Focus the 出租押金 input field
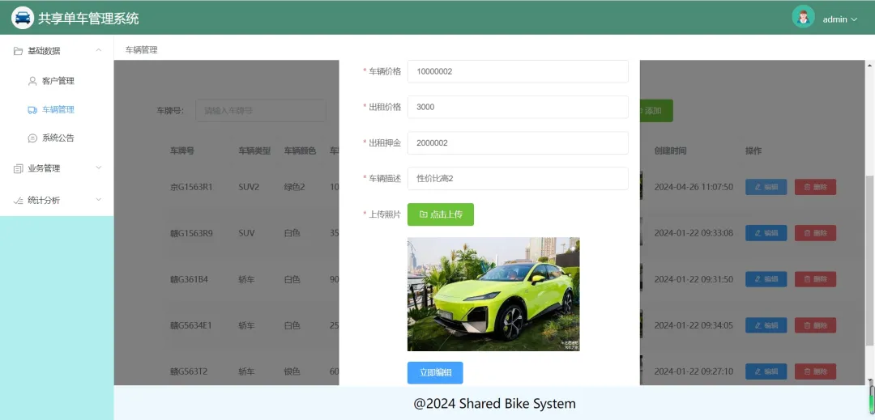Image resolution: width=875 pixels, height=420 pixels. [x=518, y=142]
